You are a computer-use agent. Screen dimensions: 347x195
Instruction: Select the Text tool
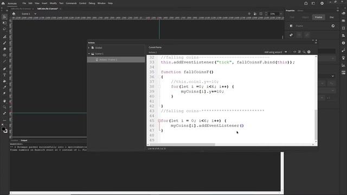(4, 75)
